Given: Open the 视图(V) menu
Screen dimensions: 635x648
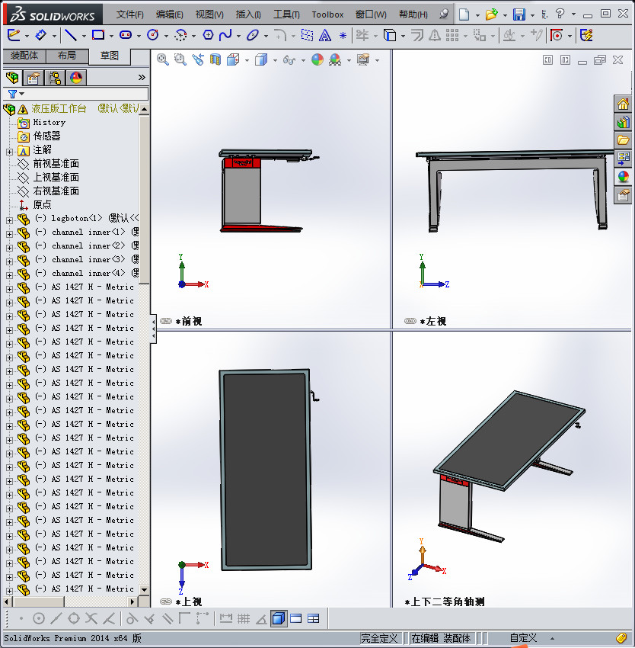Looking at the screenshot, I should [x=209, y=14].
